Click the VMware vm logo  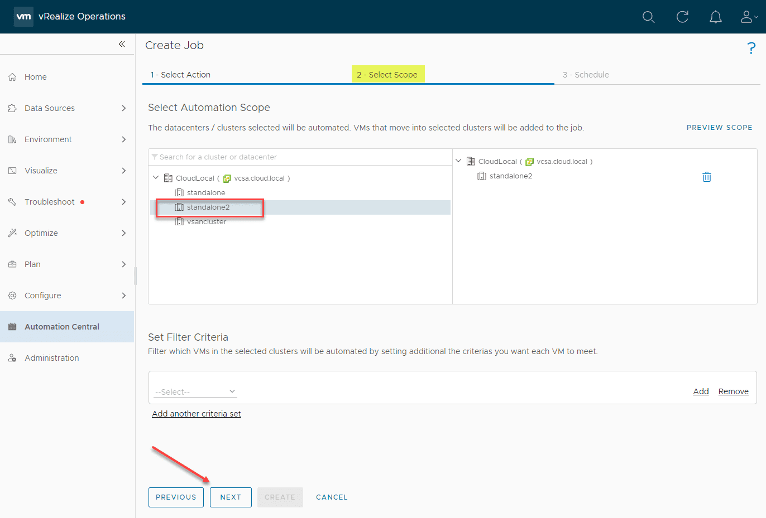[x=23, y=17]
